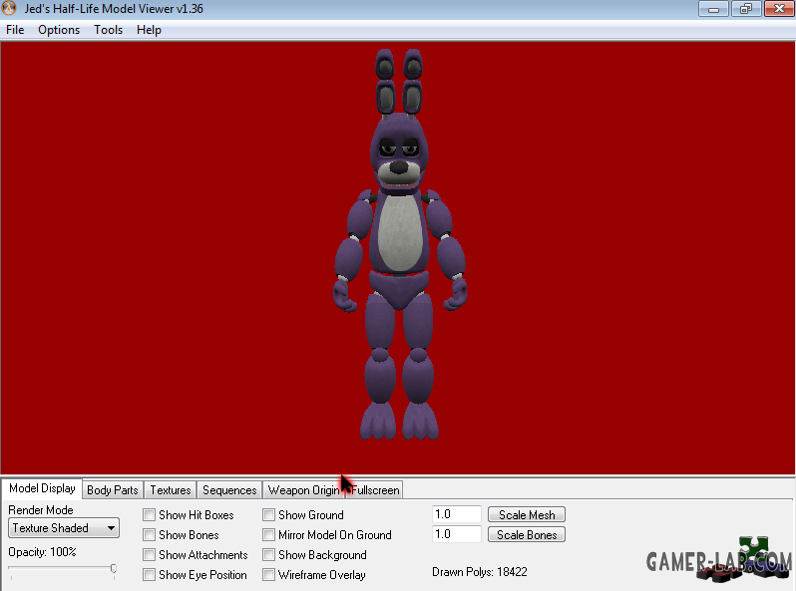Click the Half-Life Model Viewer title bar icon
This screenshot has height=591, width=796.
pyautogui.click(x=9, y=8)
